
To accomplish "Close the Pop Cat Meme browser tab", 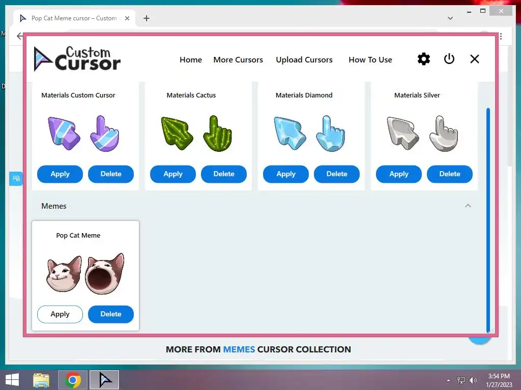I will [x=127, y=18].
